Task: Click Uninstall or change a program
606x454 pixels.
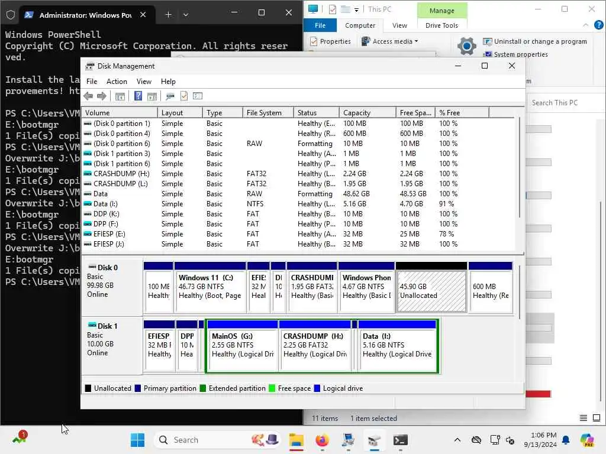Action: 535,41
